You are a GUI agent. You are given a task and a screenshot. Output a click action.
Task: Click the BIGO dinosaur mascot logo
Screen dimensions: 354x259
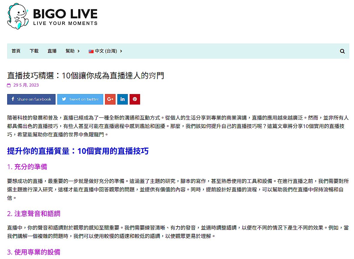pos(18,17)
